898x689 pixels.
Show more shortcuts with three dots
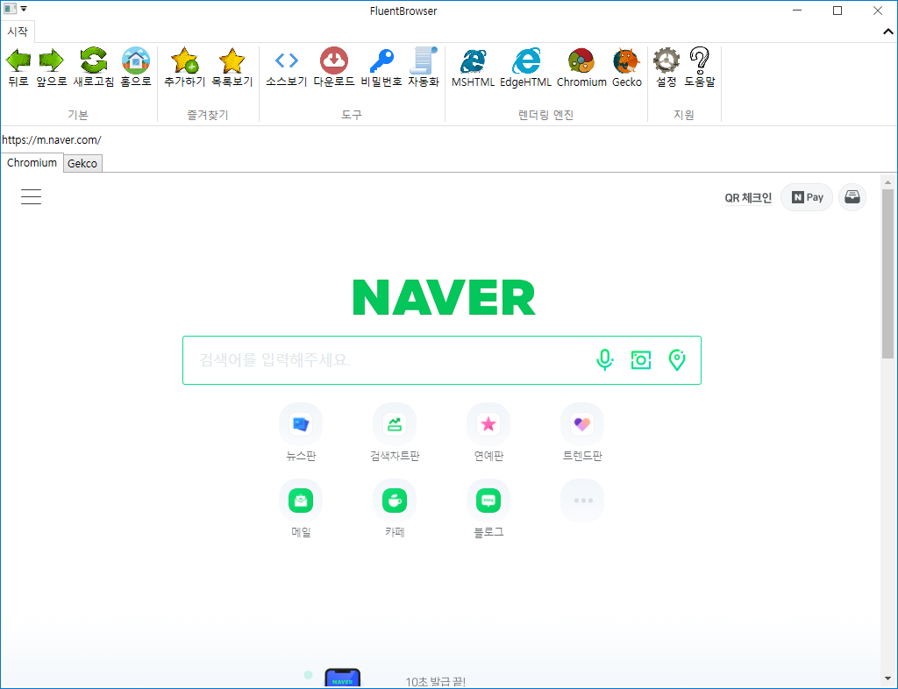[582, 501]
